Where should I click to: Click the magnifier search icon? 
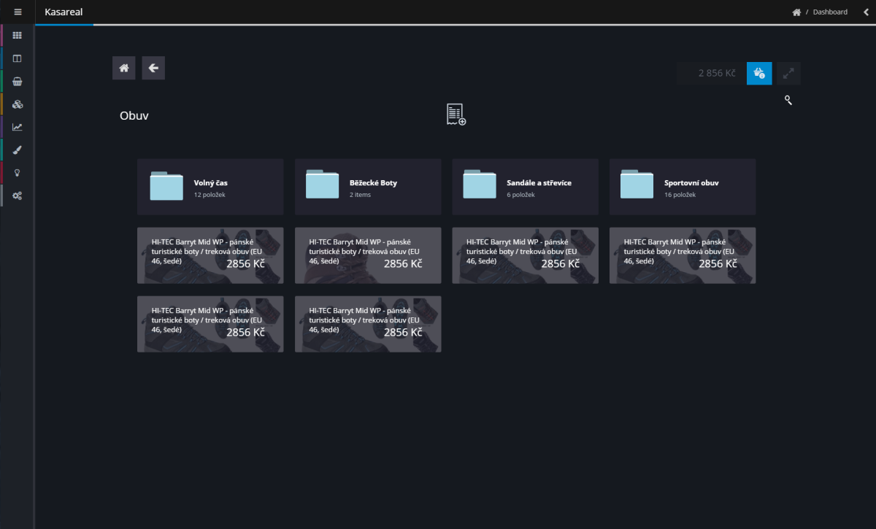coord(788,100)
